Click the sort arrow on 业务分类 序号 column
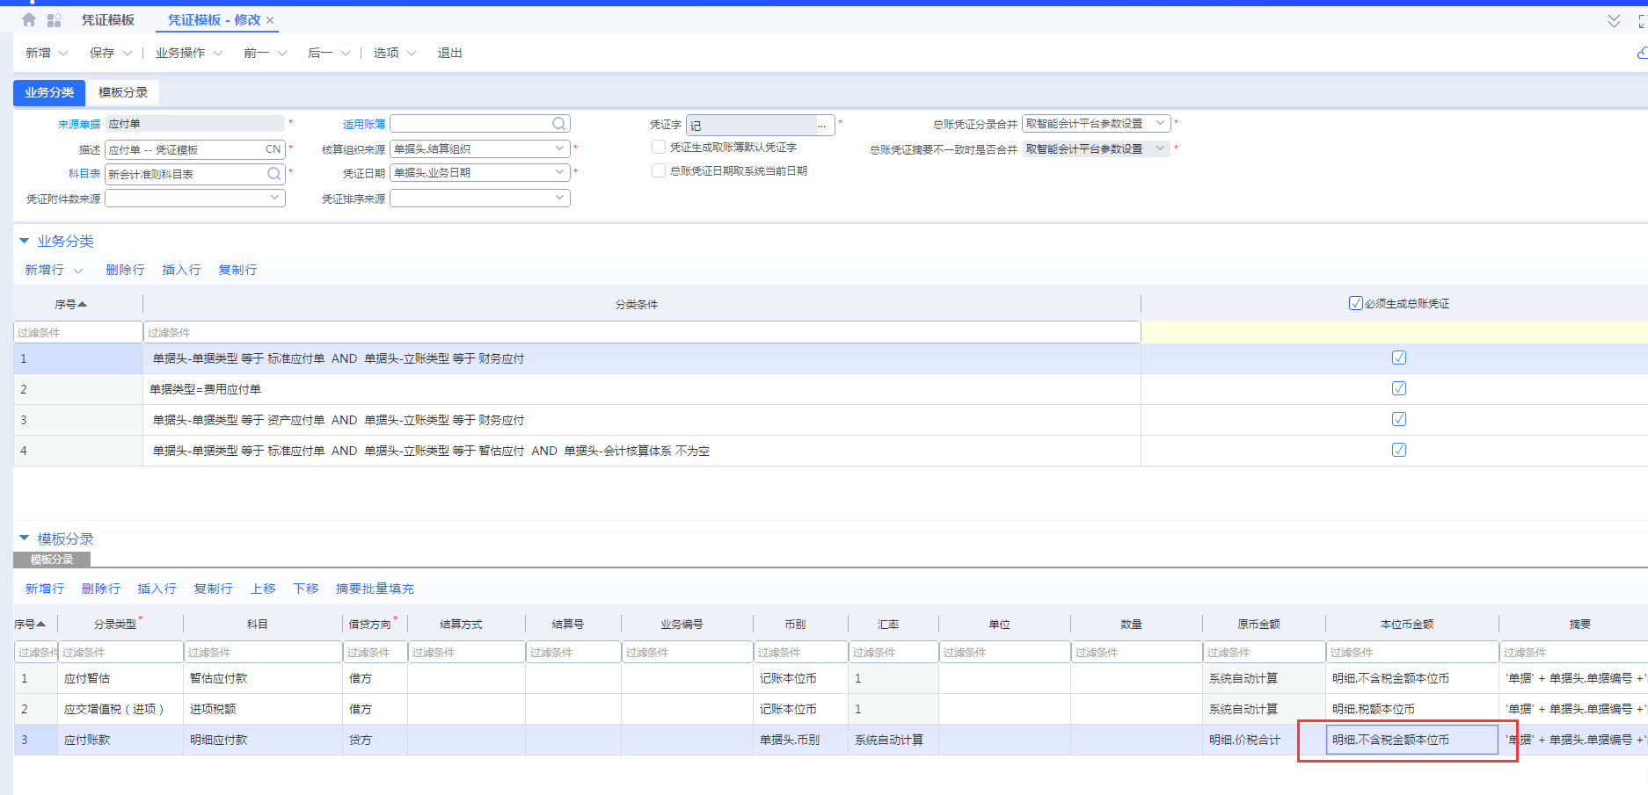Image resolution: width=1648 pixels, height=795 pixels. tap(83, 304)
